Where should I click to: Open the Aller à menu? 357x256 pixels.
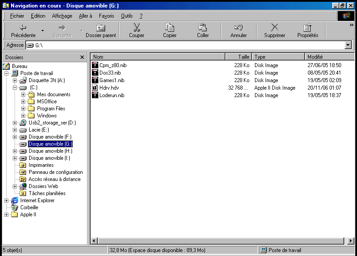pyautogui.click(x=85, y=16)
